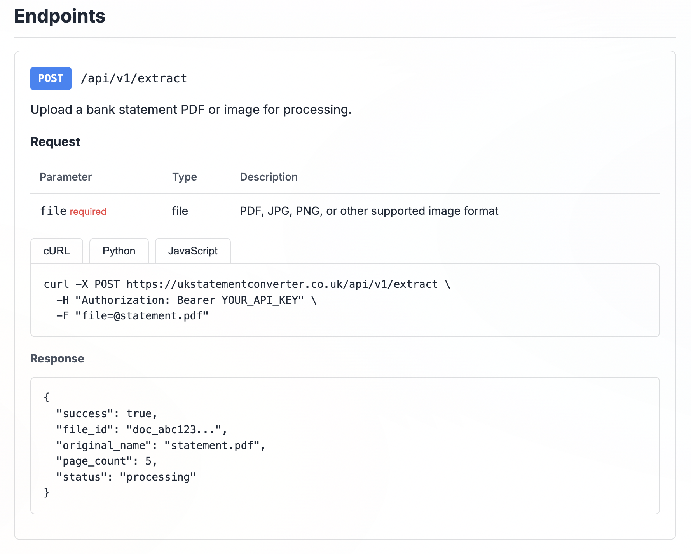Click the required label next to file

pos(87,211)
